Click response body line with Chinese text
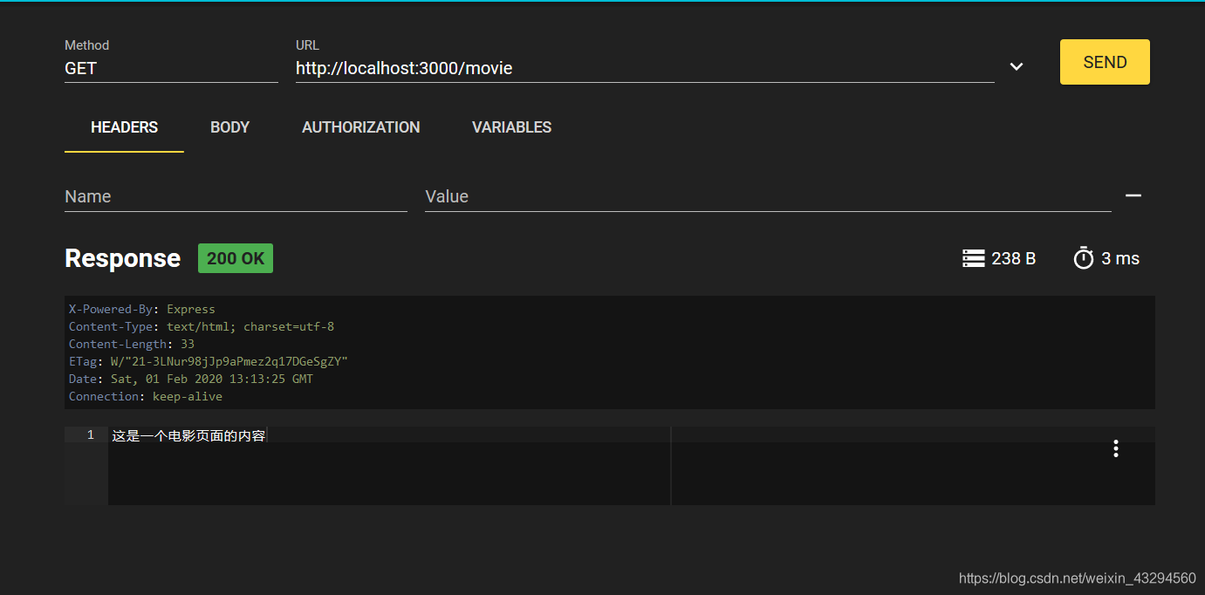The width and height of the screenshot is (1205, 595). 188,435
